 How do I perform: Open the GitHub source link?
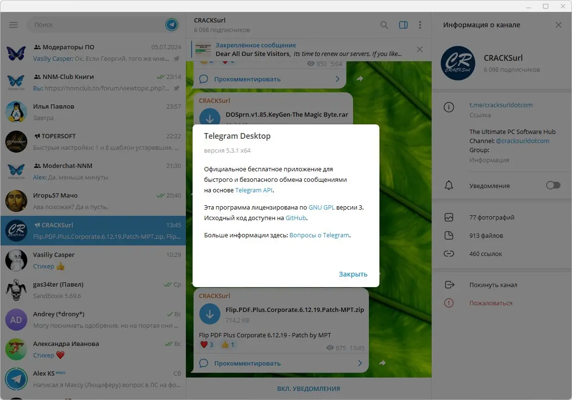[296, 218]
